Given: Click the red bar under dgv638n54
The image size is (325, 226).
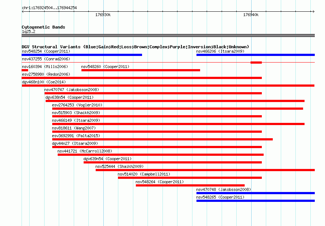Looking at the screenshot, I should 175,101.
